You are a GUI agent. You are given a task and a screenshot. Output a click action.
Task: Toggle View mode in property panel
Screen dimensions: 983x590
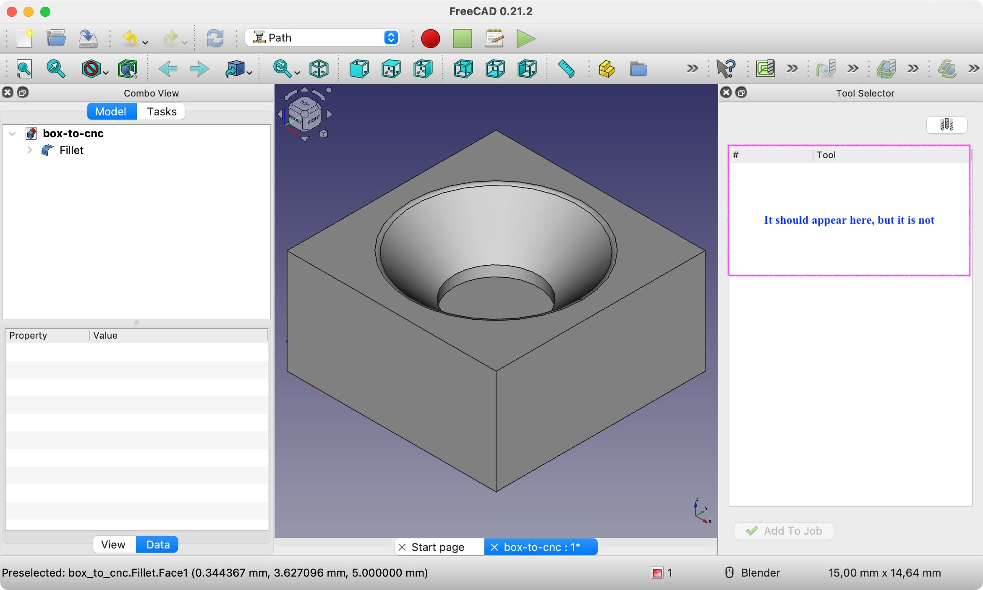[x=113, y=544]
